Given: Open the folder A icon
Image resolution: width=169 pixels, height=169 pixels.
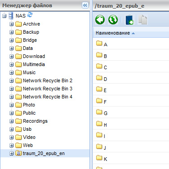Looking at the screenshot, I should coord(99,43).
